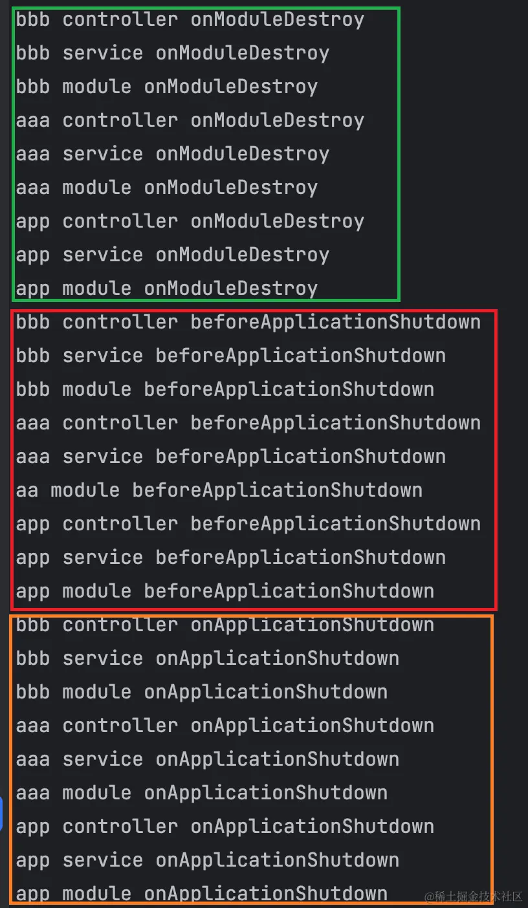Select 'aaa module onApplicationShutdown' line
This screenshot has width=528, height=908.
tap(202, 793)
